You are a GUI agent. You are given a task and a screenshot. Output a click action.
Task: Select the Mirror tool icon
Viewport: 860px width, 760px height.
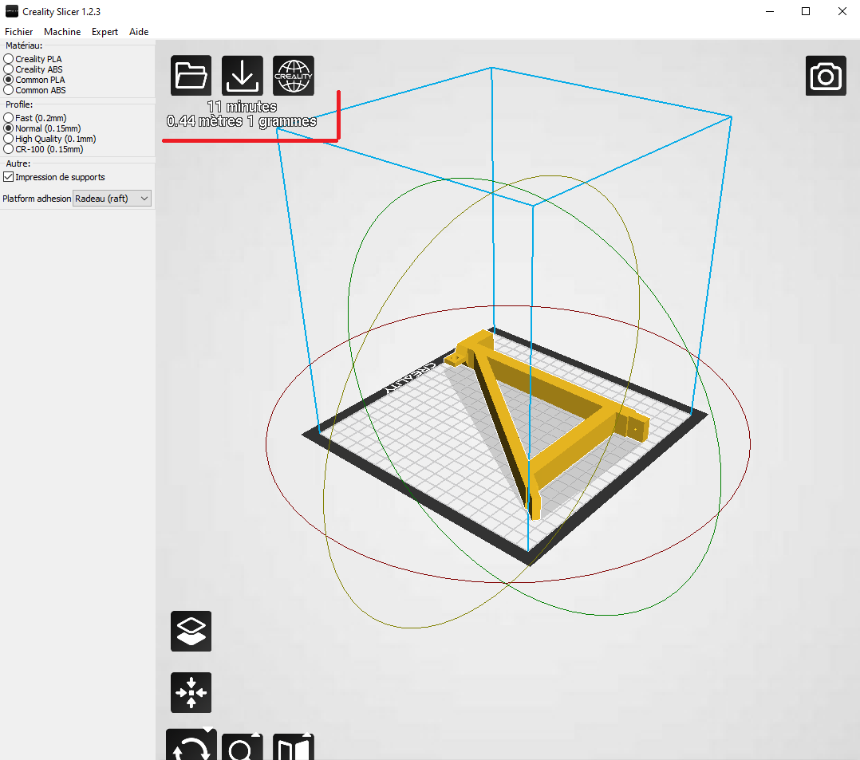(294, 746)
